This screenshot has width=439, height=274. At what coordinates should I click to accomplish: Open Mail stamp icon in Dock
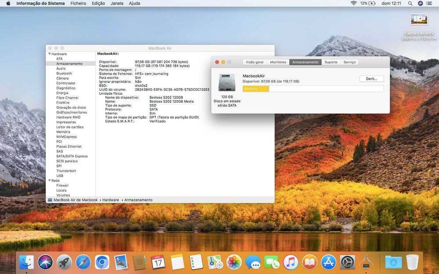121,263
